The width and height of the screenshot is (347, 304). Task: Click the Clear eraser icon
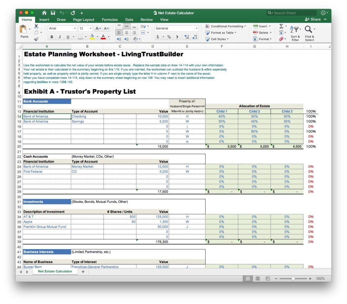282,39
